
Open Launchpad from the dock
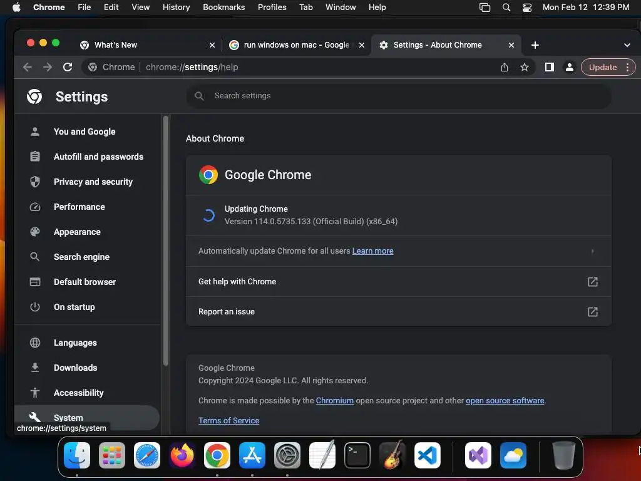coord(112,455)
